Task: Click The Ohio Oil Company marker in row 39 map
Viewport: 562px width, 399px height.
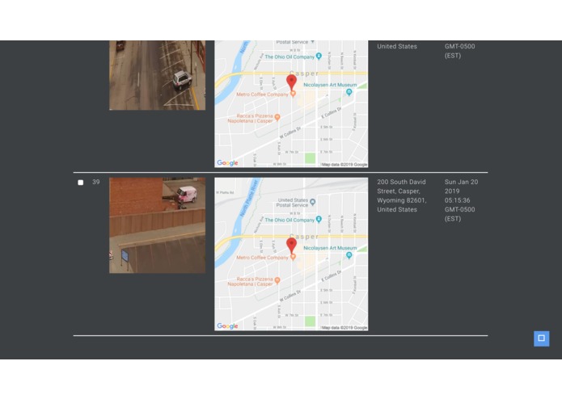Action: [319, 219]
